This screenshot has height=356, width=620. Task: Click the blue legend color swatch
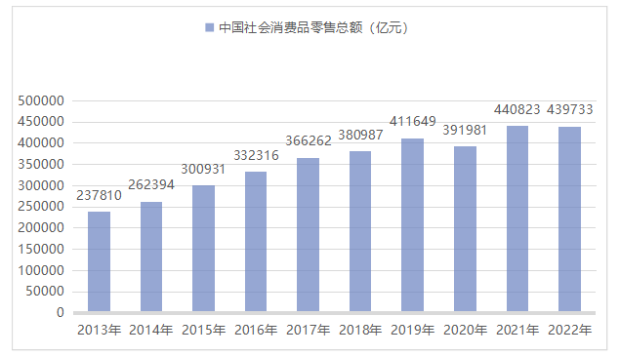(x=210, y=27)
